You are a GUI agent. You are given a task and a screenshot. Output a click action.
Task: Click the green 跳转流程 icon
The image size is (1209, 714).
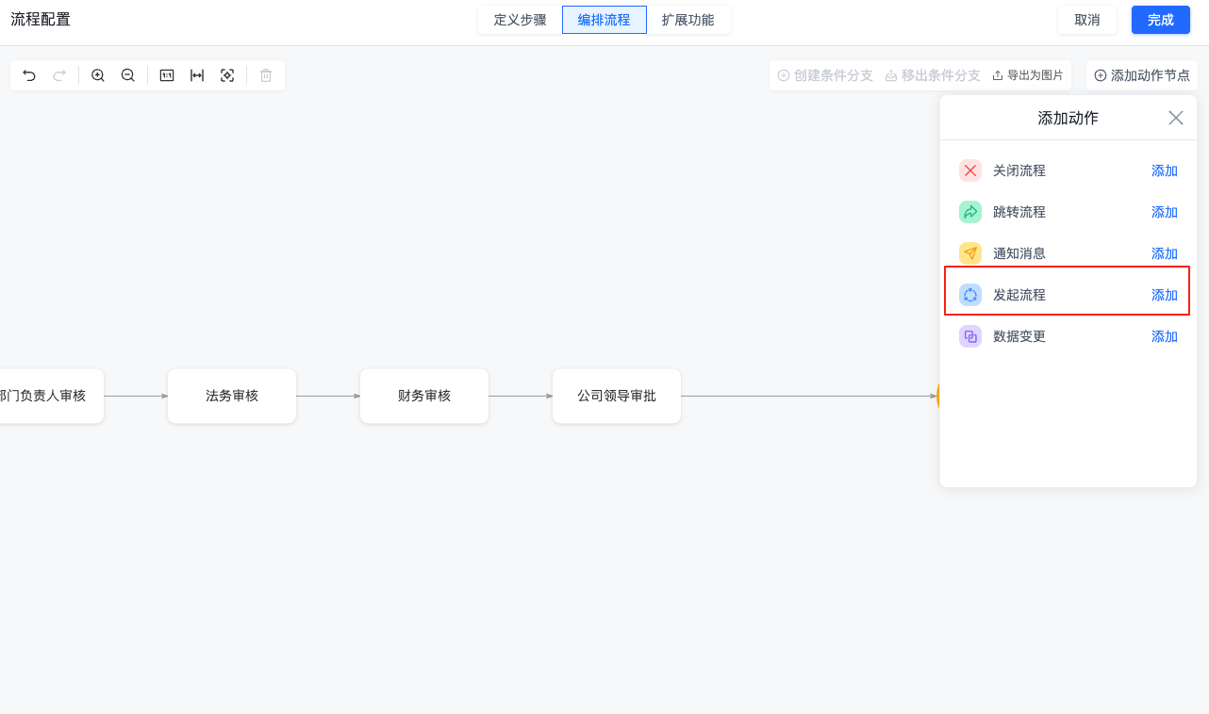tap(970, 212)
